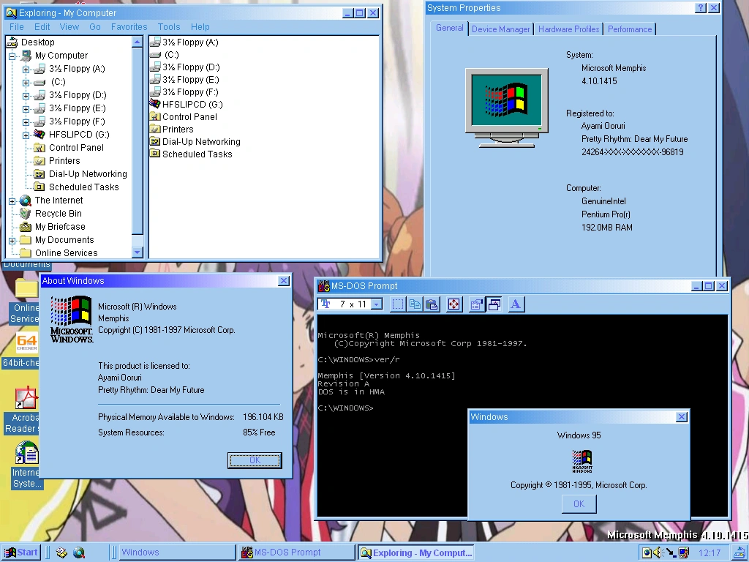
Task: Select the General tab in System Properties
Action: click(x=450, y=28)
